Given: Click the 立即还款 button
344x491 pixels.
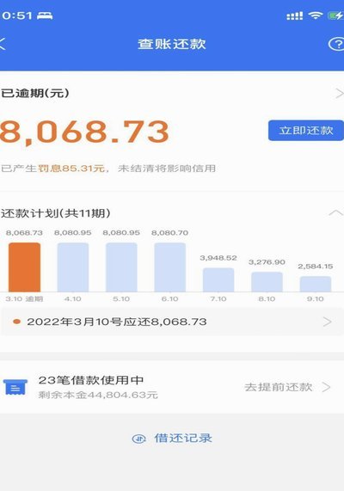Looking at the screenshot, I should coord(306,130).
